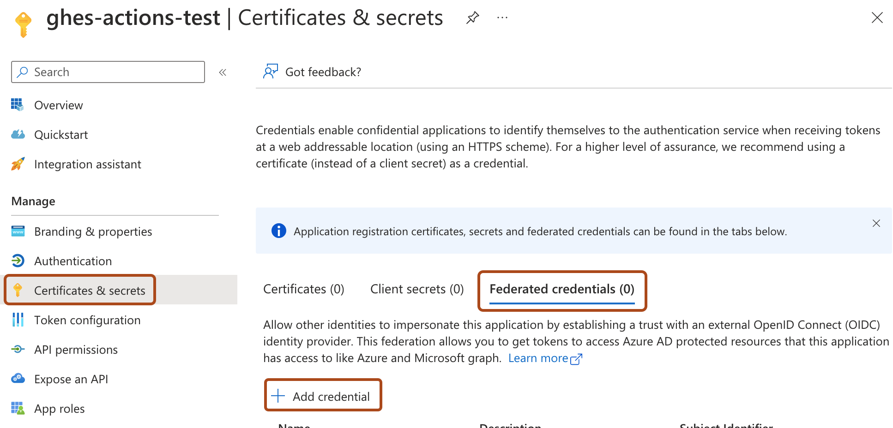Pin the Certificates & secrets page

tap(472, 18)
